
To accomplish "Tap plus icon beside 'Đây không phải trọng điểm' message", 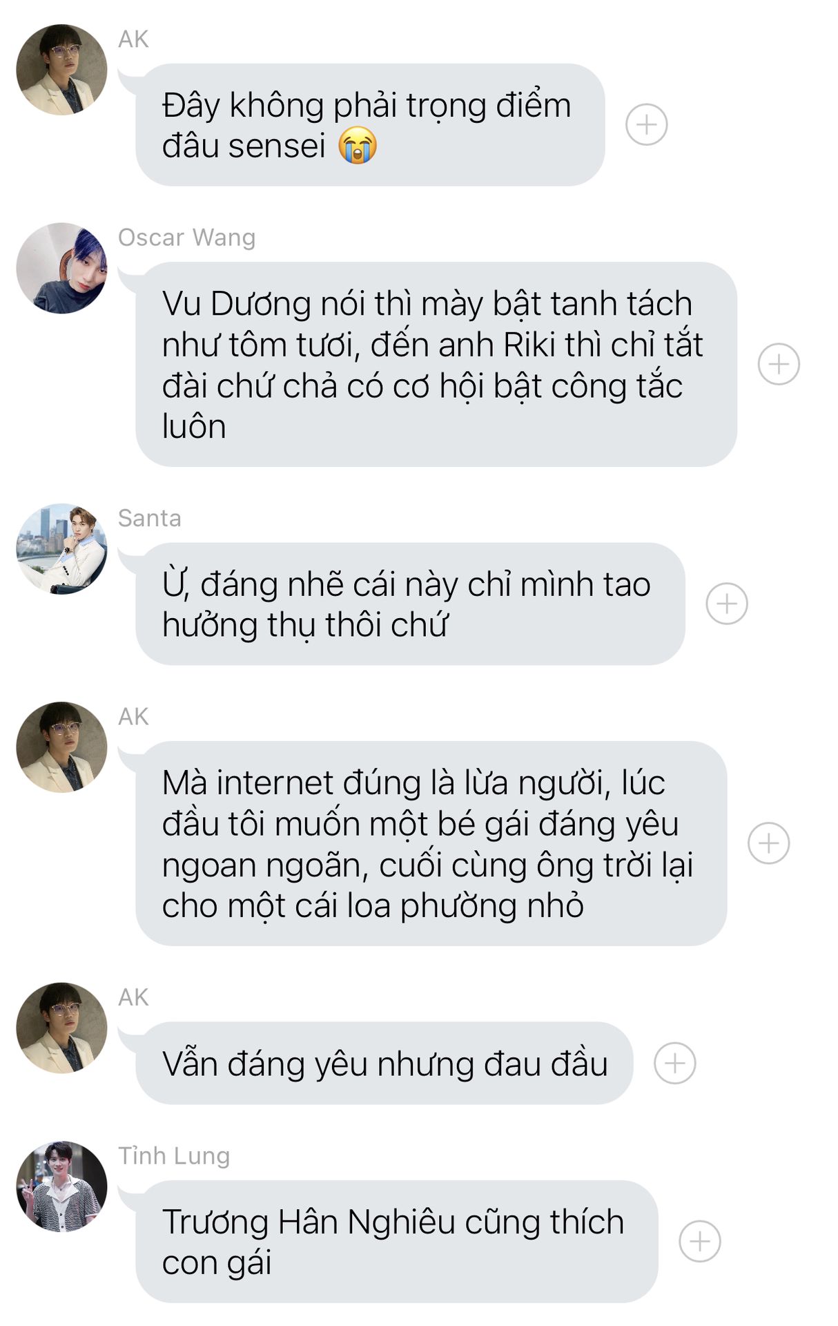I will [646, 125].
